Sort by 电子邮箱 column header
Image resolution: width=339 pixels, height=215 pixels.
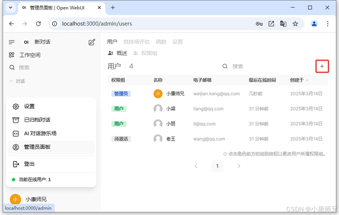click(x=202, y=80)
